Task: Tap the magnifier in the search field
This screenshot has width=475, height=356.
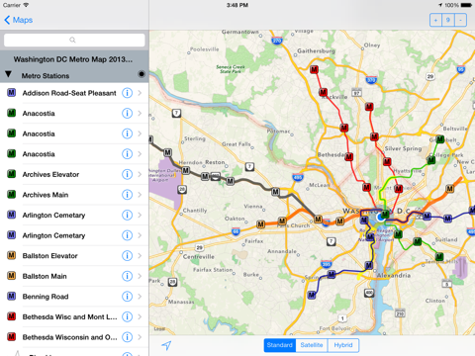Action: tap(72, 40)
